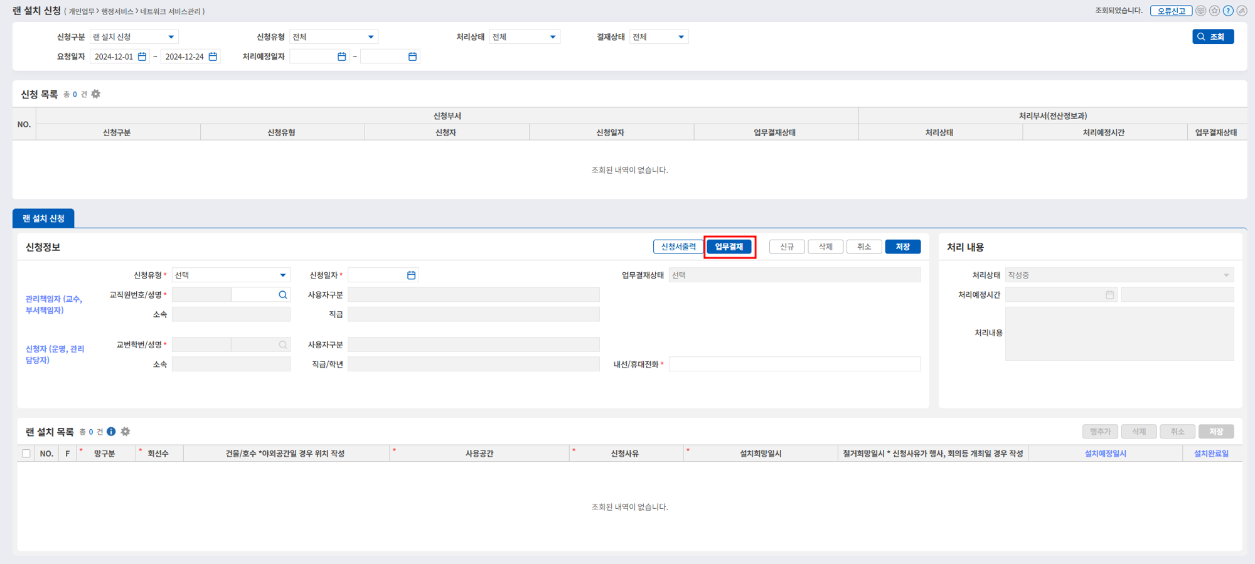Viewport: 1255px width, 564px height.
Task: Select the 랜 설치 신청 tab
Action: tap(43, 218)
